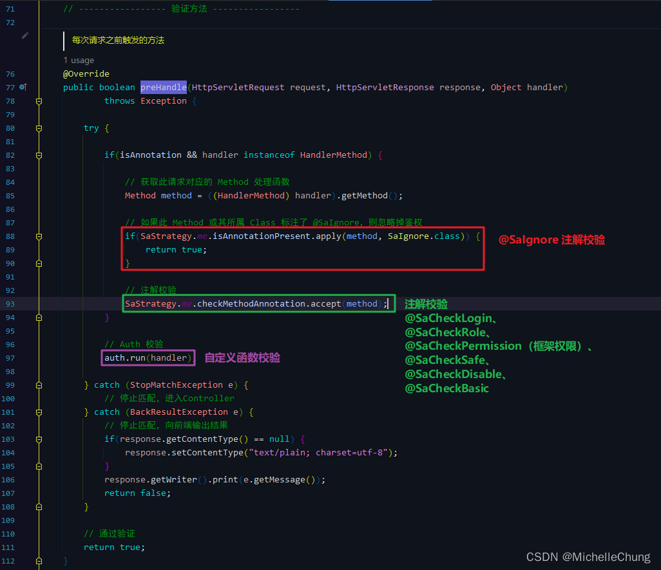This screenshot has width=661, height=570.
Task: Click the @Override annotation on line 76
Action: [x=86, y=73]
